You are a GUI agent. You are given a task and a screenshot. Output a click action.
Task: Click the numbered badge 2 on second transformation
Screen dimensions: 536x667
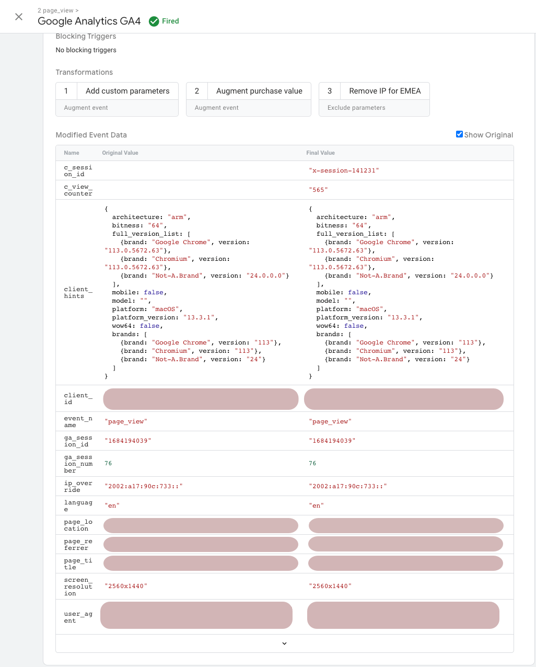point(197,90)
